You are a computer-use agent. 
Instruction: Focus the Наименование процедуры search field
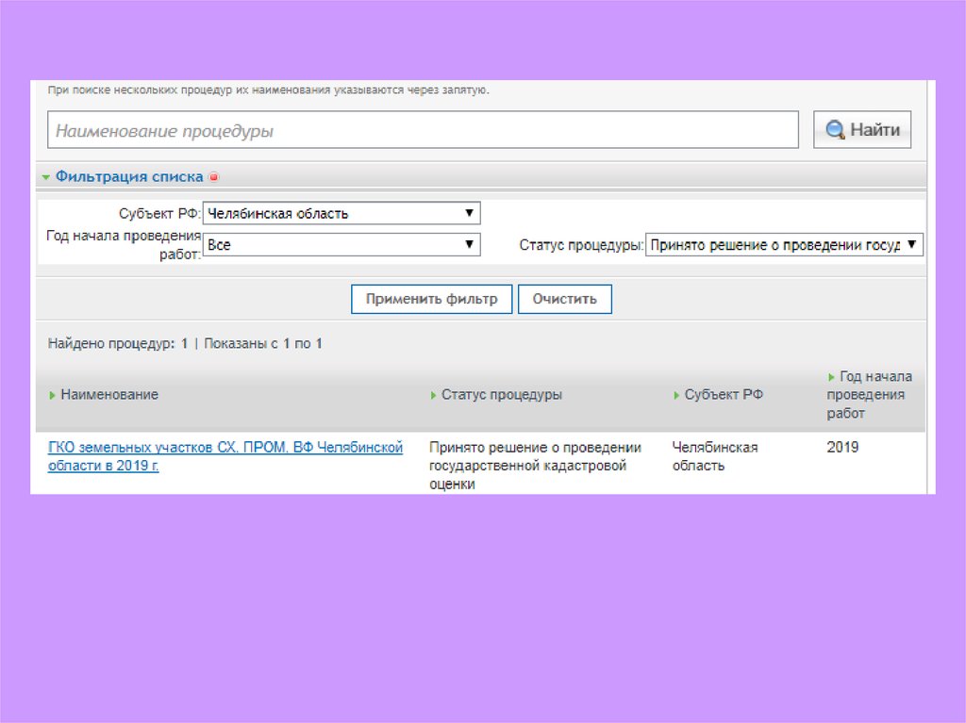click(x=423, y=130)
